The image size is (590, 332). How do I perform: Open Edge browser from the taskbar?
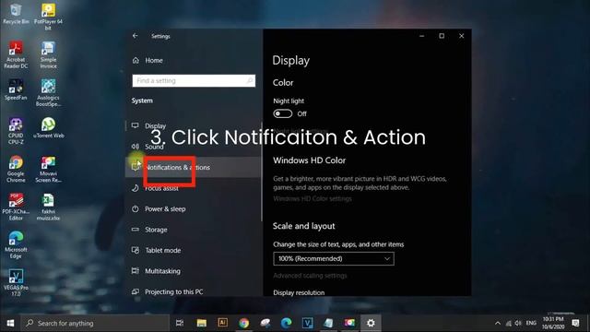pyautogui.click(x=286, y=323)
